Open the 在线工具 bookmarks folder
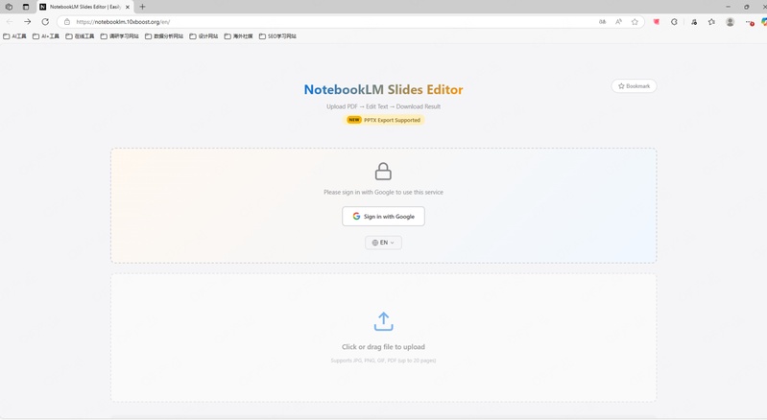 (x=80, y=36)
